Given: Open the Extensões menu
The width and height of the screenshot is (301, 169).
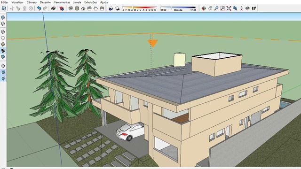Looking at the screenshot, I should tap(91, 2).
